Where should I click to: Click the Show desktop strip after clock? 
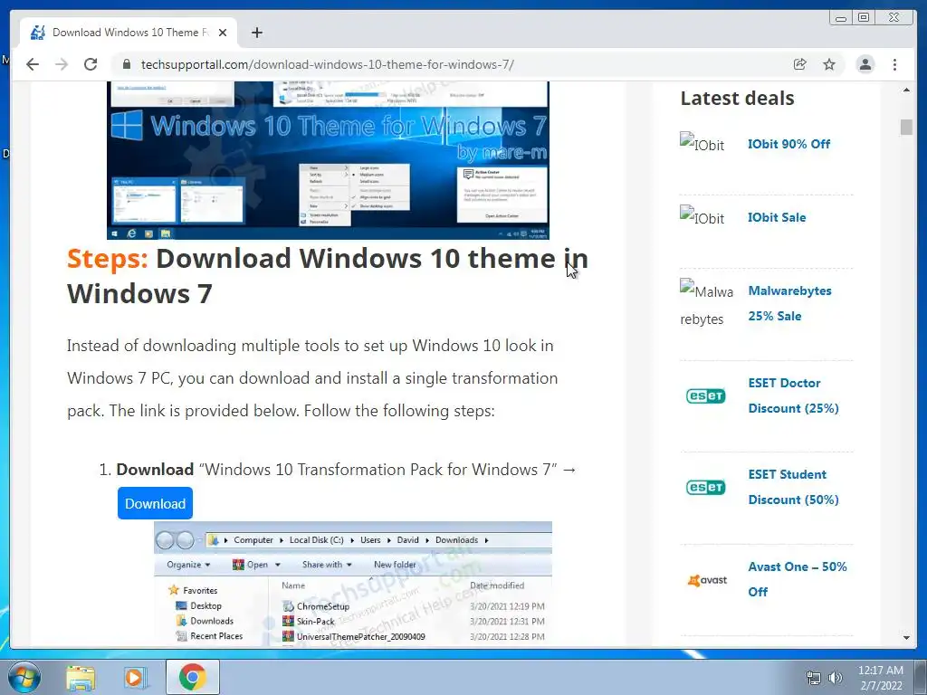coord(921,677)
